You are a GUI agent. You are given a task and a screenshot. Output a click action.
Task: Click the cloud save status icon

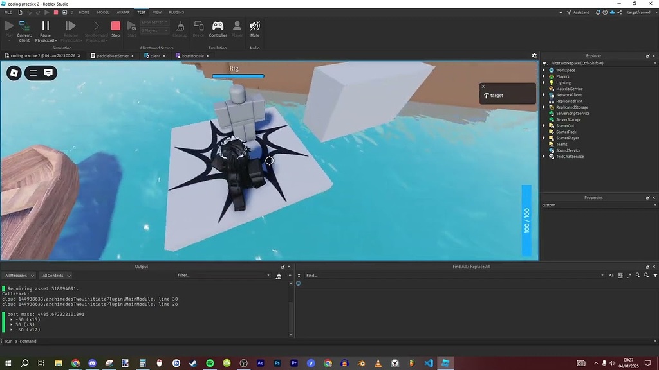(x=613, y=12)
